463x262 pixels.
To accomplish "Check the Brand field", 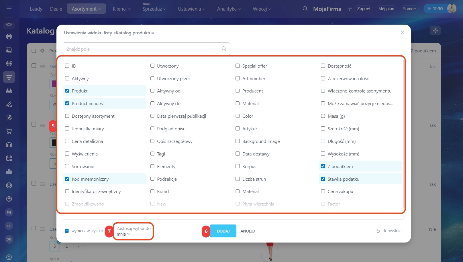I will [x=152, y=191].
